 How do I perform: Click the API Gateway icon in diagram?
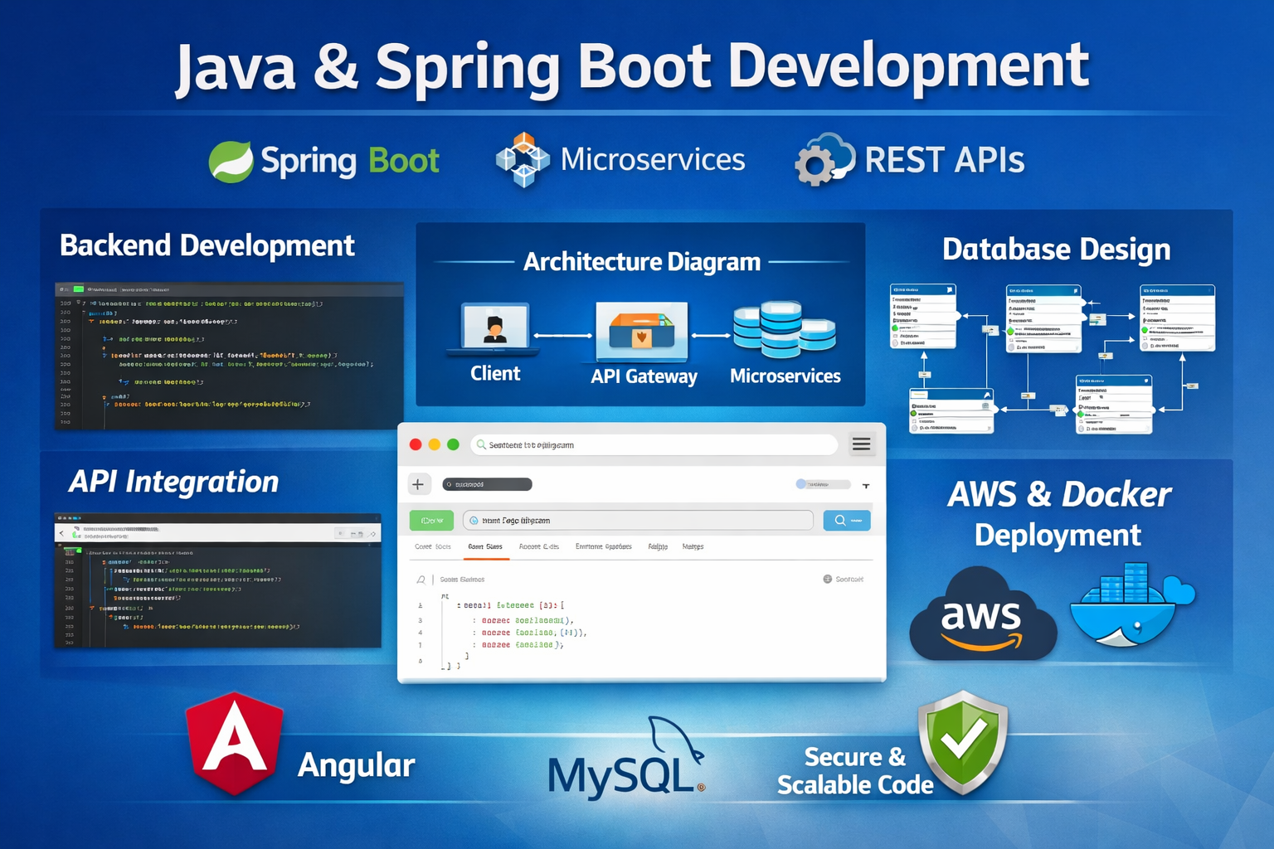pyautogui.click(x=642, y=332)
